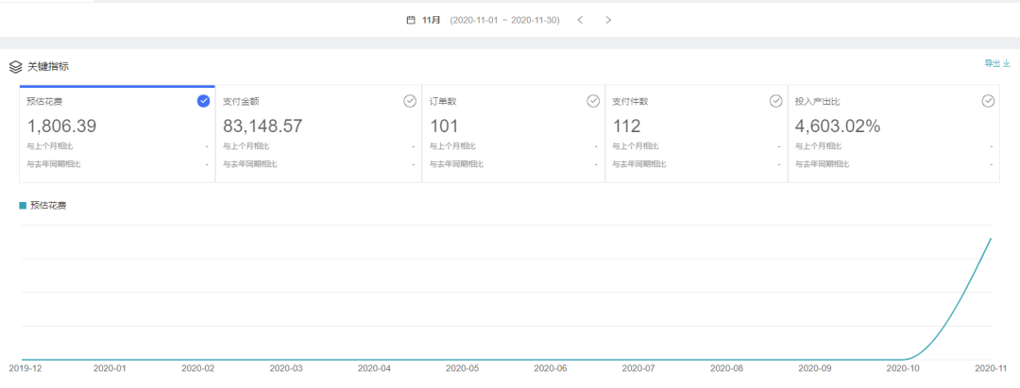Image resolution: width=1020 pixels, height=388 pixels.
Task: Click 与去年同期相比 in 订单数 card
Action: pos(457,163)
